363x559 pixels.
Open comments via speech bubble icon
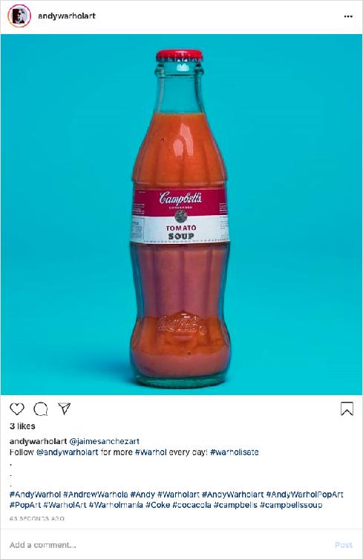coord(41,409)
